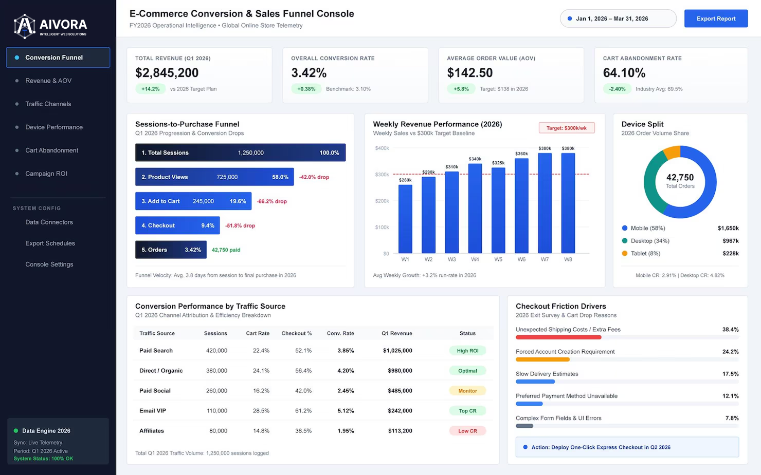761x475 pixels.
Task: Click the Q1 Revenue column header
Action: tap(397, 333)
